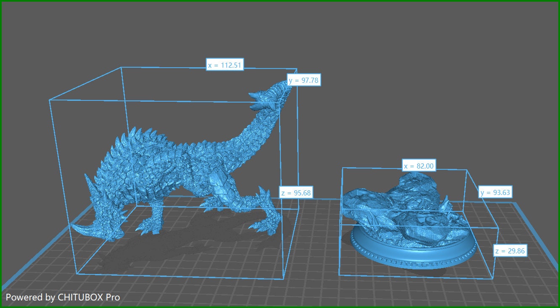This screenshot has height=308, width=560.
Task: Click the x = 82.00 dimension label
Action: [418, 166]
